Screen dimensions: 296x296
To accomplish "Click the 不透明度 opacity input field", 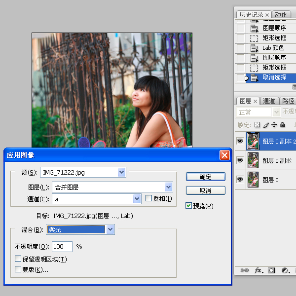I will [x=62, y=246].
